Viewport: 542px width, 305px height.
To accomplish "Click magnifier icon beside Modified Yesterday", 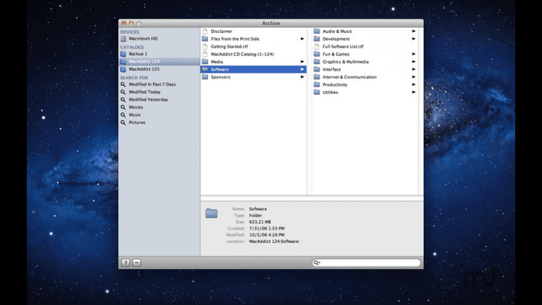I will coord(123,100).
